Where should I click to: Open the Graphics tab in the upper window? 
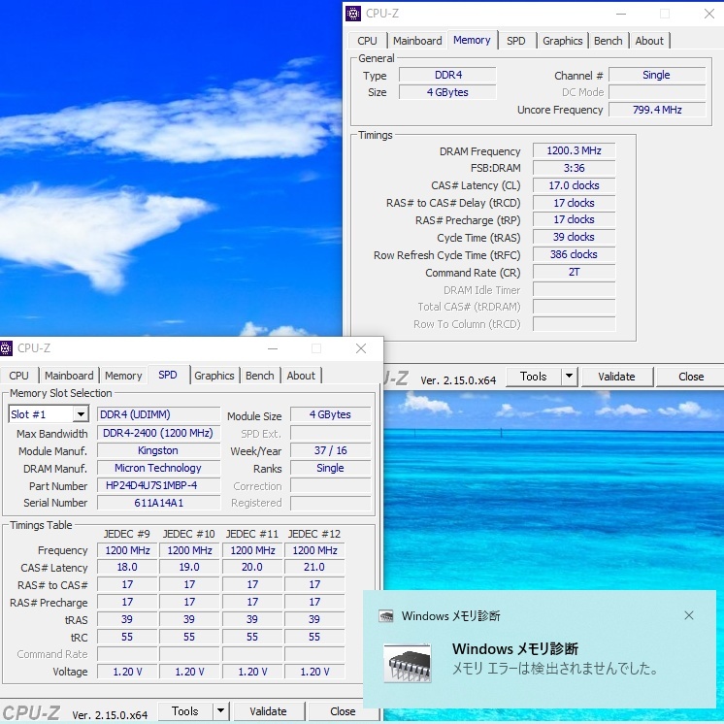pos(563,41)
